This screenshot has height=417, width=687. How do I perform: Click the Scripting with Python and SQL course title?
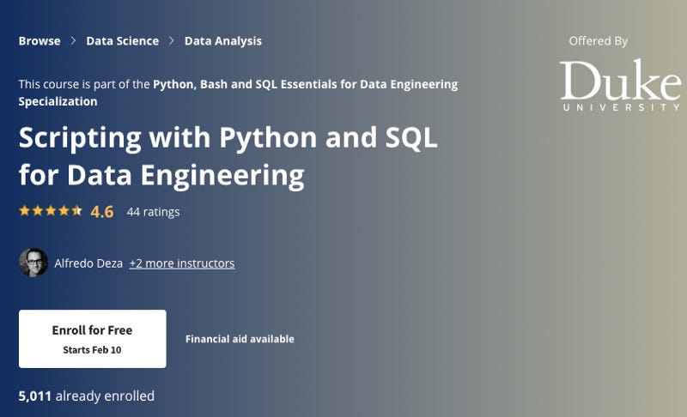click(228, 156)
